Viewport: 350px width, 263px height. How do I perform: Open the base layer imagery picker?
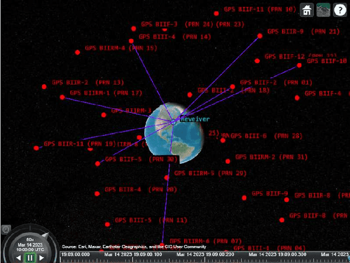point(323,10)
